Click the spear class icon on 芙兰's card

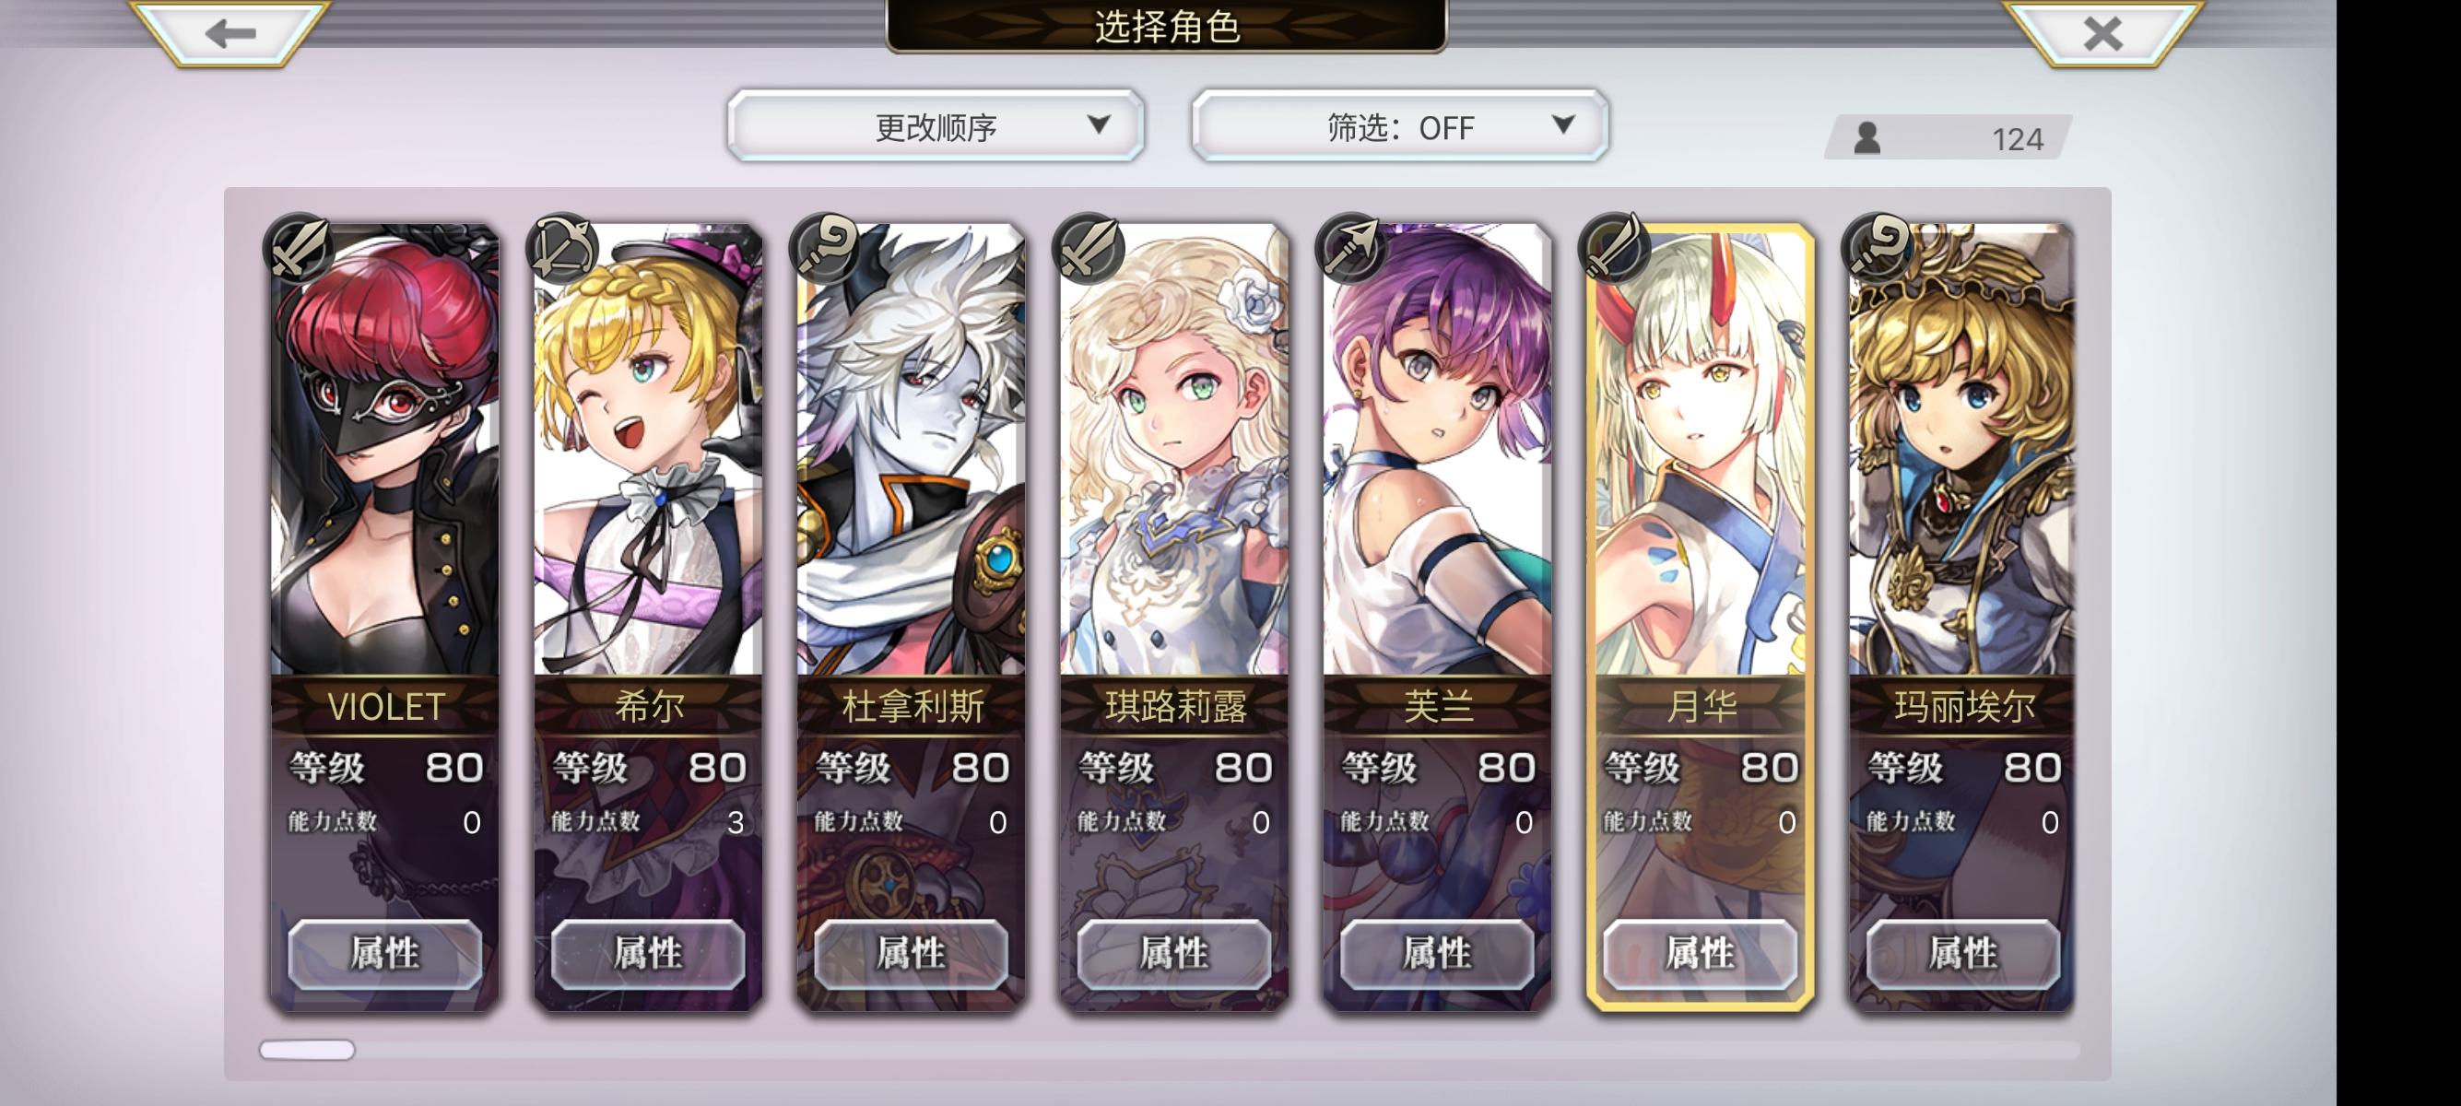[1351, 248]
